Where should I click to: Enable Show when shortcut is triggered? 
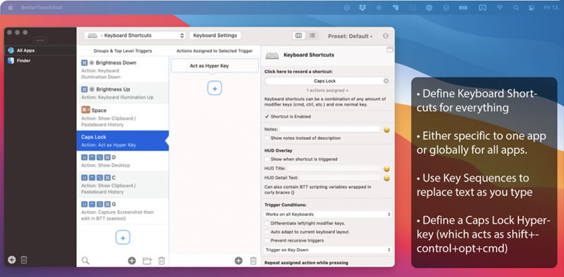point(267,159)
